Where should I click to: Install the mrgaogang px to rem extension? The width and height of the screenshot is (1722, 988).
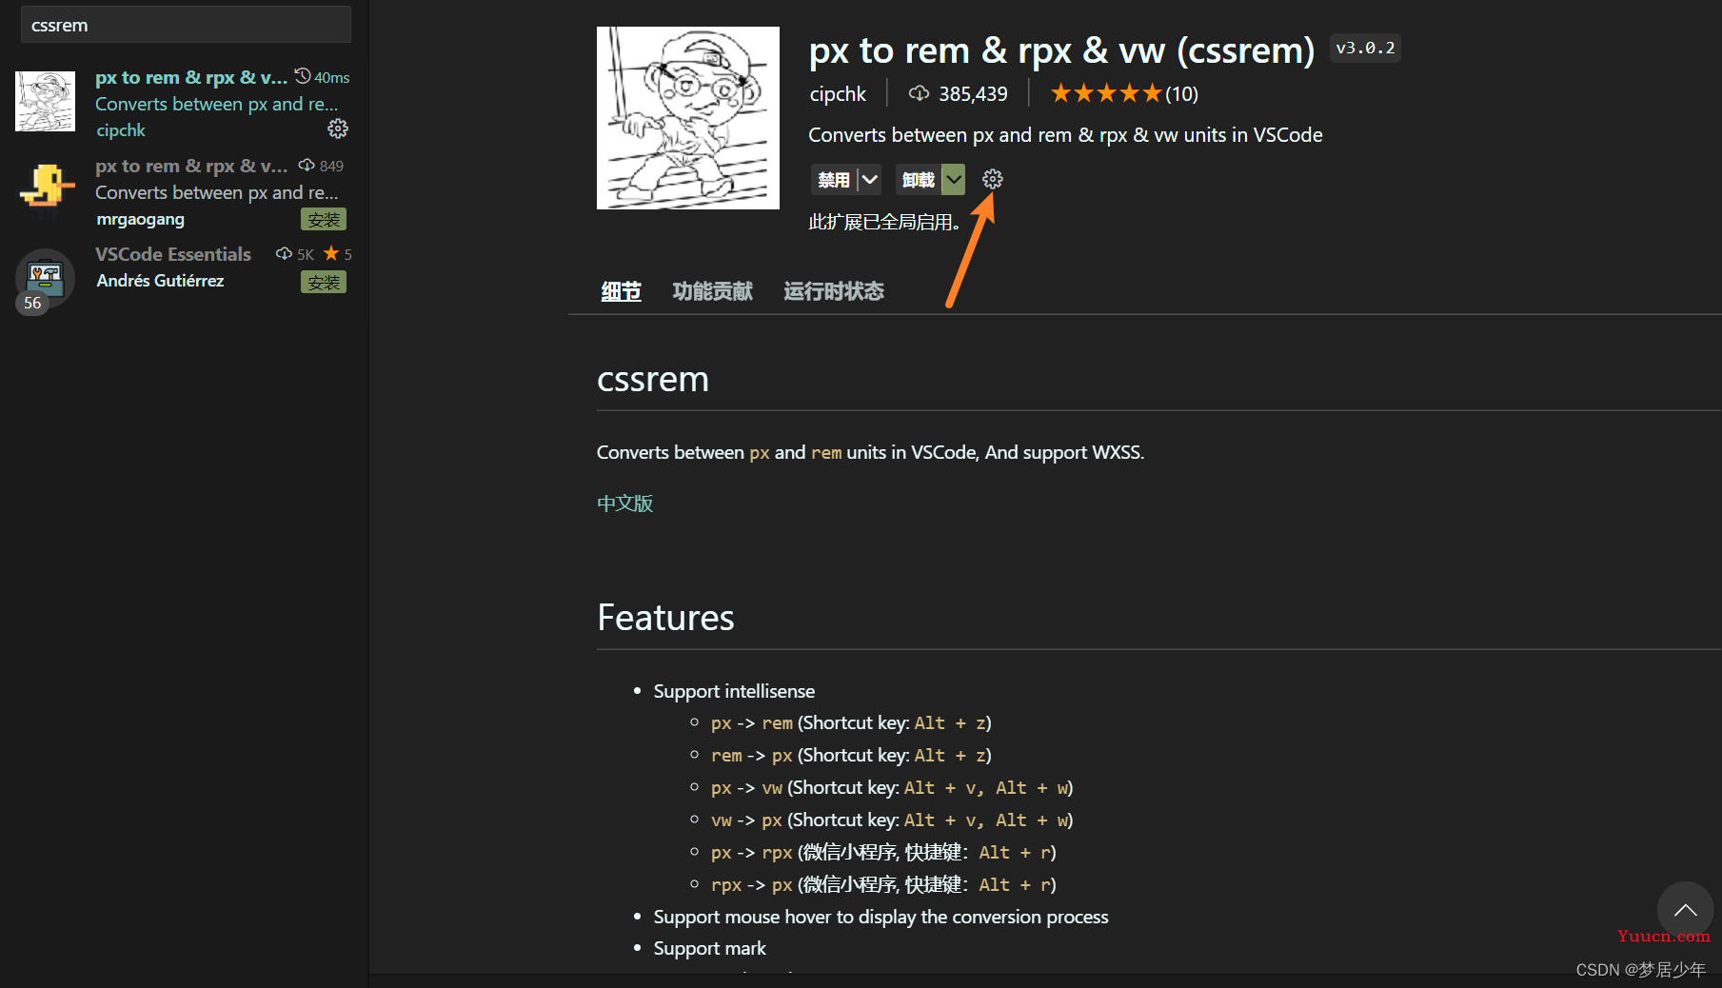[324, 220]
